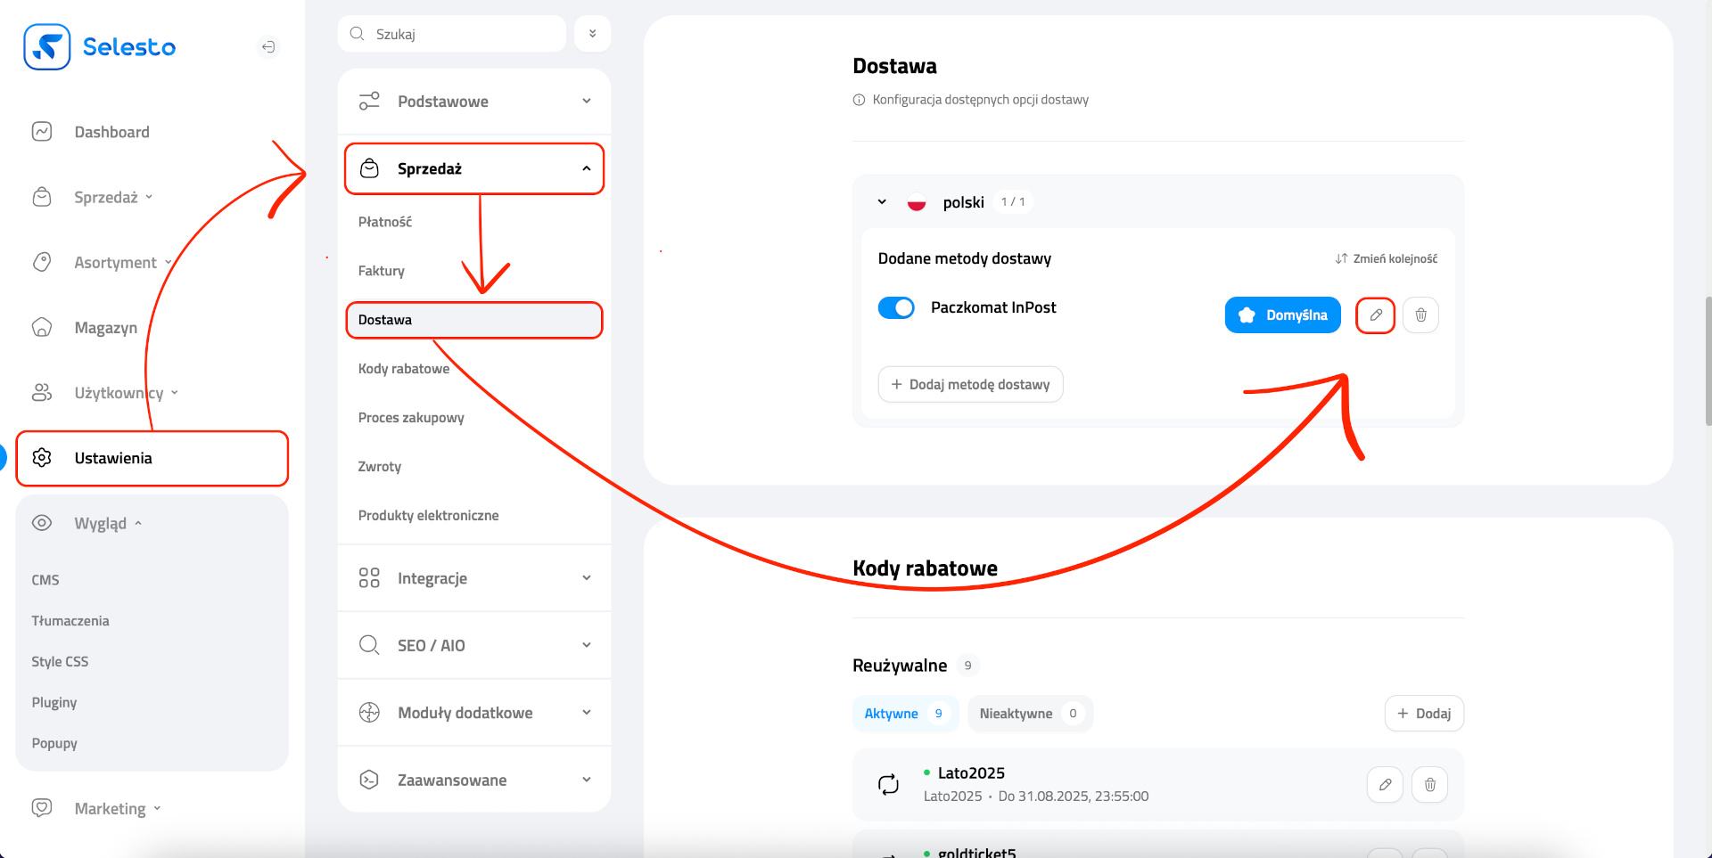Click the Ustawienia gear icon

(x=42, y=458)
